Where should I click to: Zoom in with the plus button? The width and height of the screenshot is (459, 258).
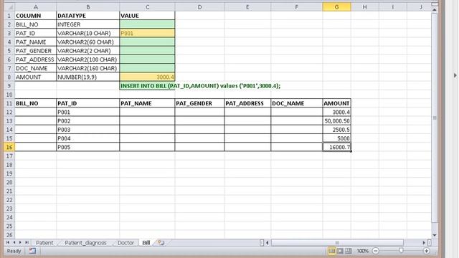point(426,251)
